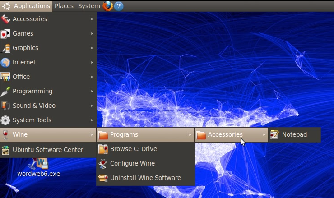
Task: Expand arrow on Graphics row
Action: (92, 48)
